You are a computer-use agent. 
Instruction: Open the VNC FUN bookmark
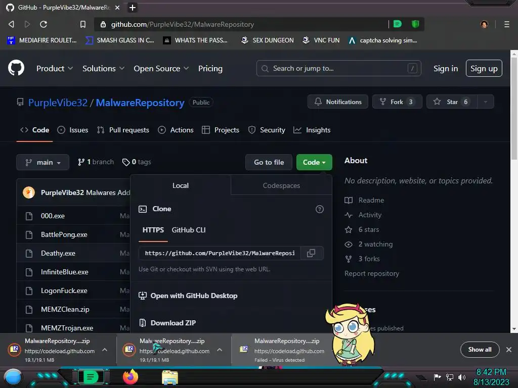321,40
